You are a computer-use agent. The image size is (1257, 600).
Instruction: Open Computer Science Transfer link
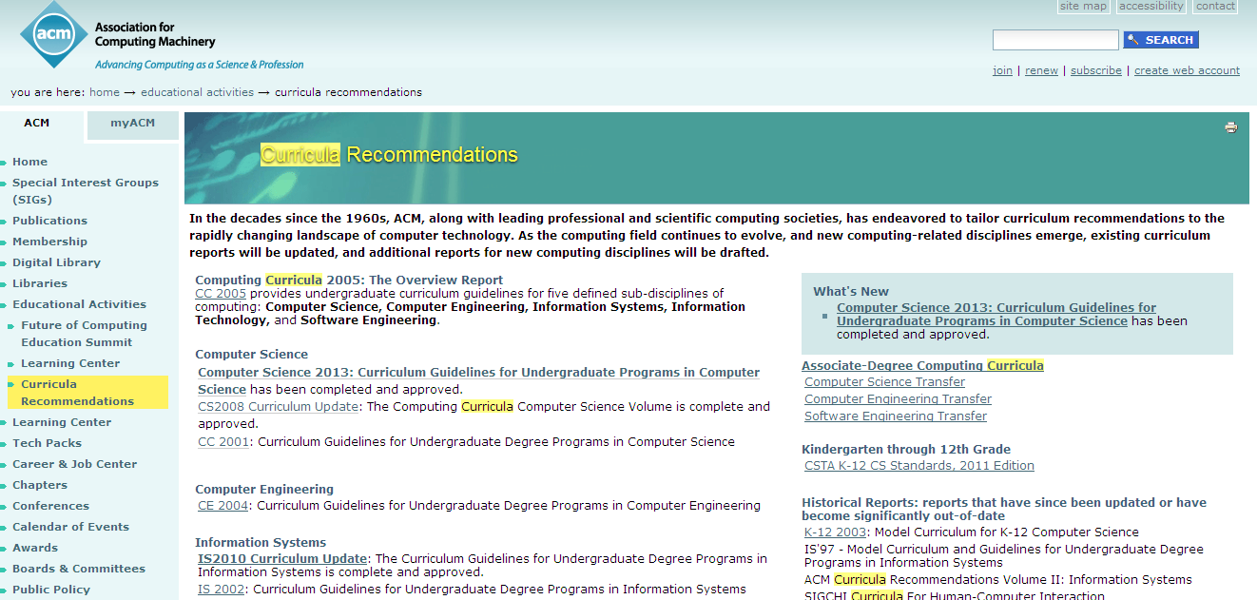click(x=884, y=381)
